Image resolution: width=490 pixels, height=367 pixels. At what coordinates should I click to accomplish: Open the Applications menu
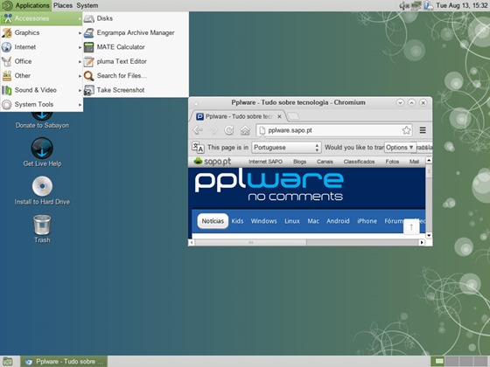25,5
